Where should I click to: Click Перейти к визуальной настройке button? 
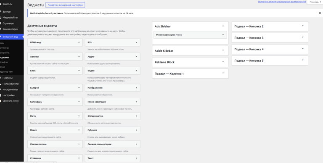(65, 5)
